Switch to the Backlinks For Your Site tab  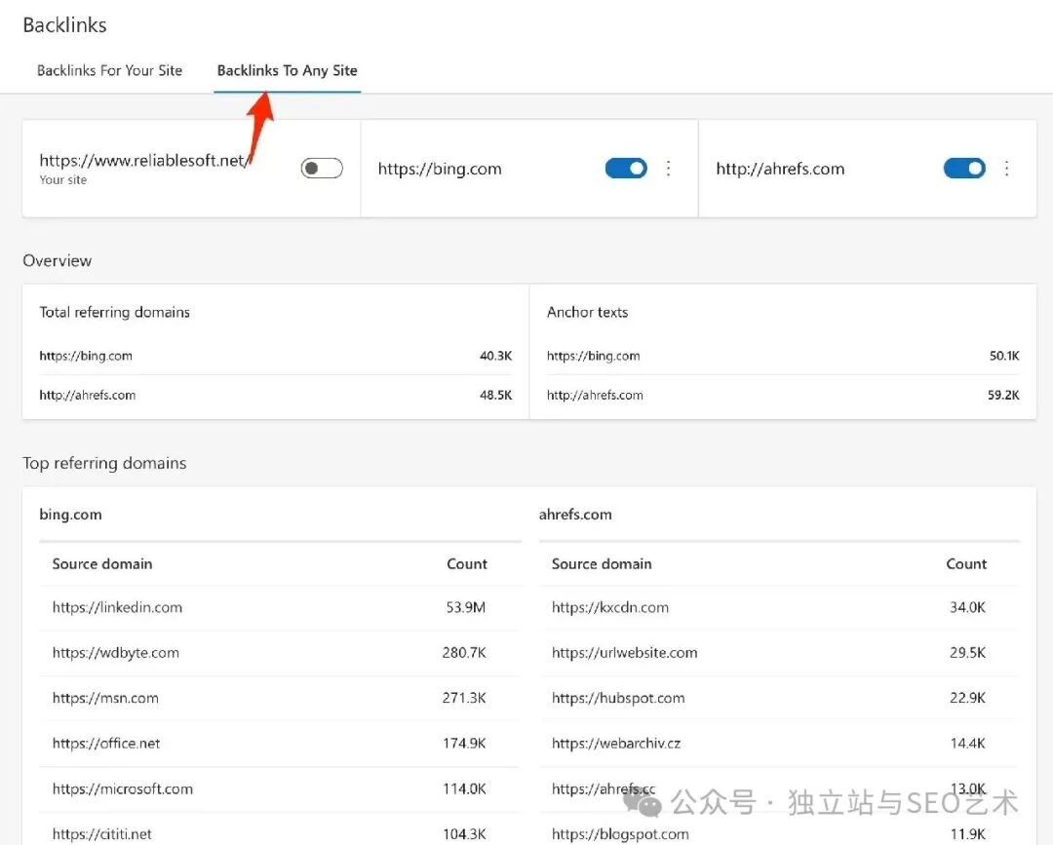(109, 70)
